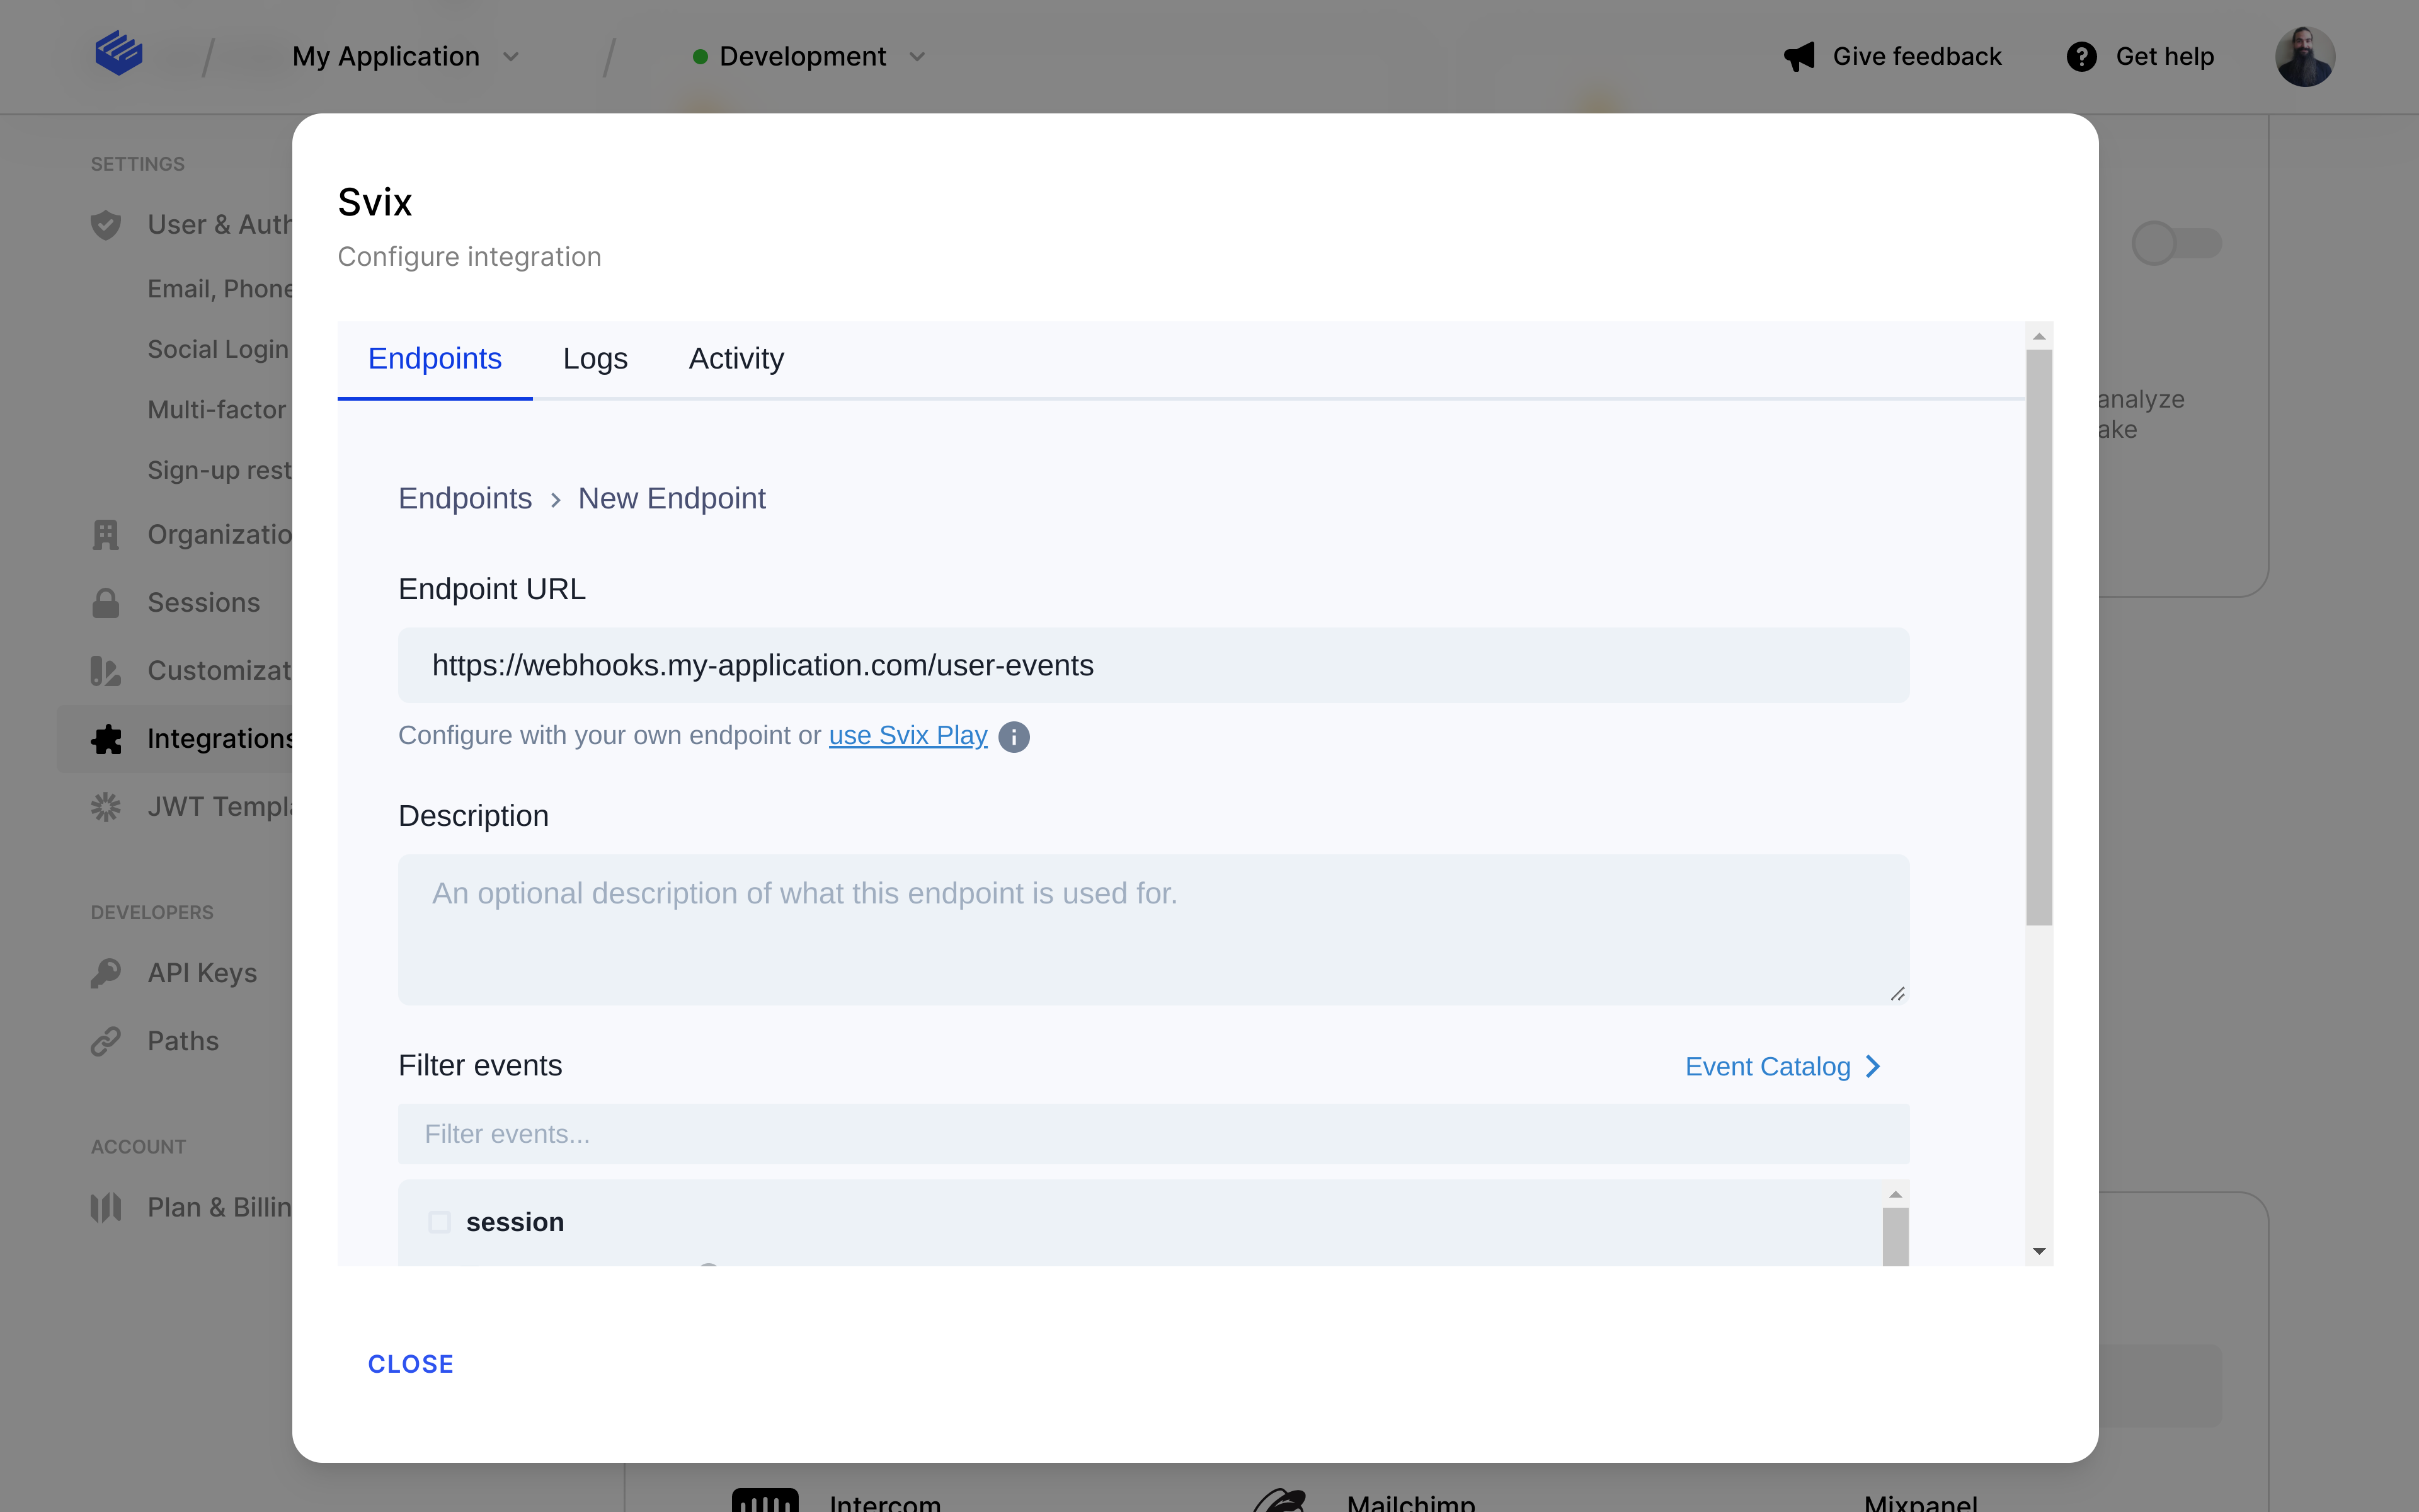Click the New Endpoint breadcrumb text

coord(672,499)
